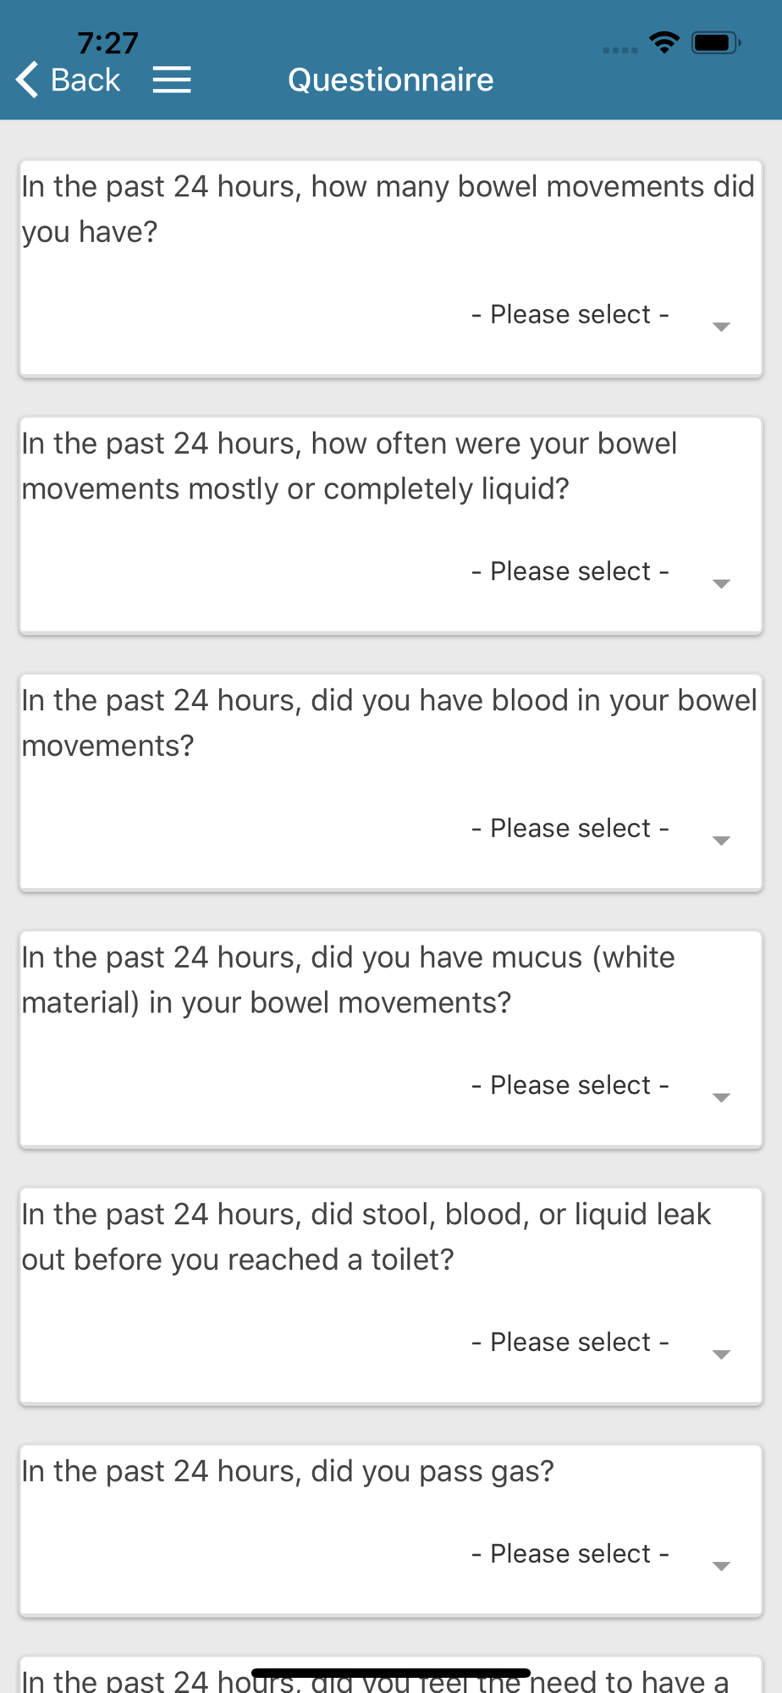Expand 'Please select' for blood in movements
Viewport: 782px width, 1693px height.
570,829
